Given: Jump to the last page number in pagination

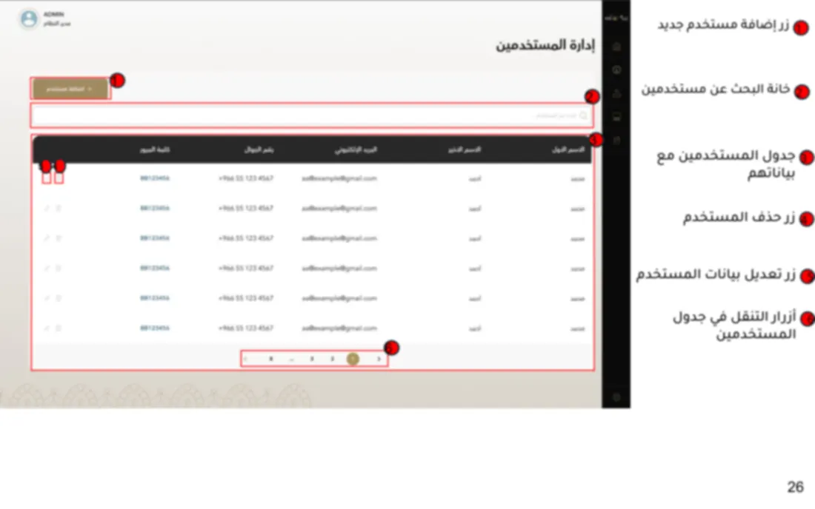Looking at the screenshot, I should (x=270, y=359).
